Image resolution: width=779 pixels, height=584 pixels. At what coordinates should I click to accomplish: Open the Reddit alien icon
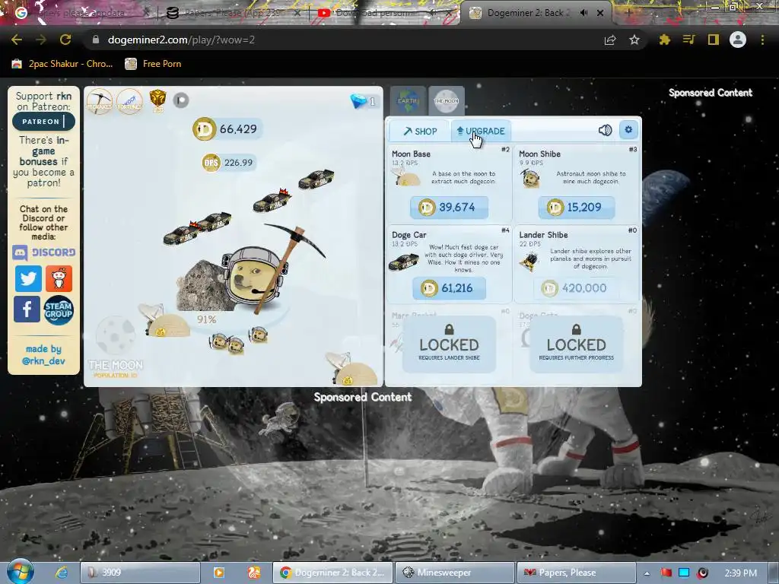[59, 278]
